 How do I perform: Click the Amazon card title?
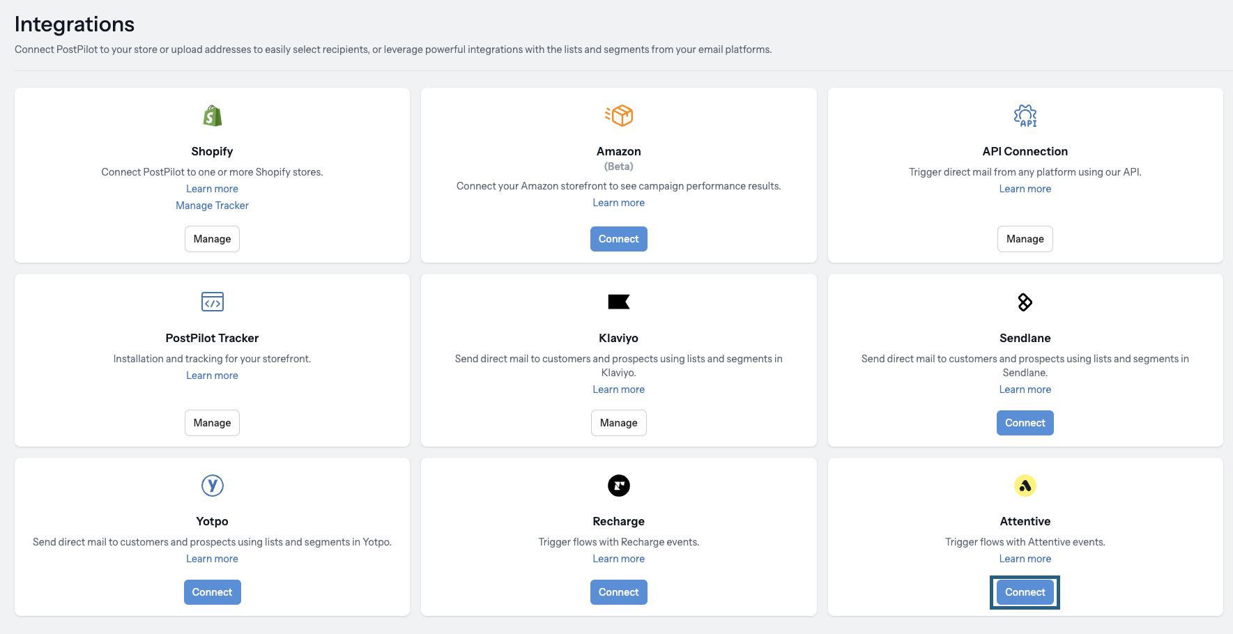(x=619, y=151)
